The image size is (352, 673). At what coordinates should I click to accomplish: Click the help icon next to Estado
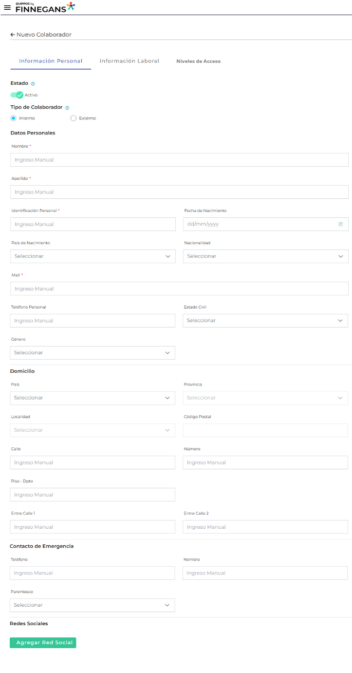tap(33, 84)
